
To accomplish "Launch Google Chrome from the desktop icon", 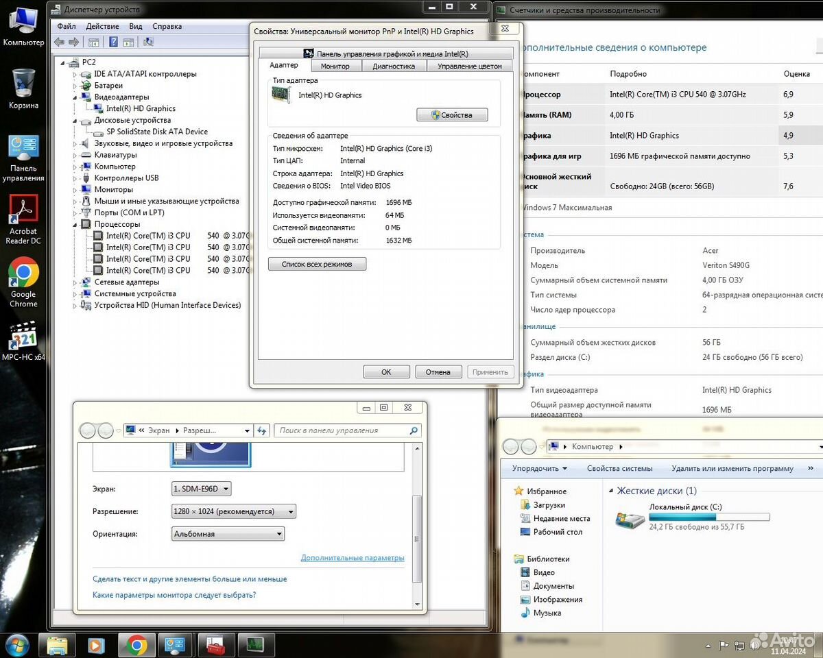I will pyautogui.click(x=23, y=283).
